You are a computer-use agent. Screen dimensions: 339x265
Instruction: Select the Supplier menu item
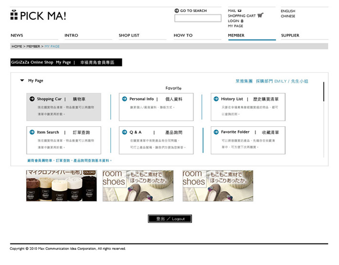[x=290, y=35]
